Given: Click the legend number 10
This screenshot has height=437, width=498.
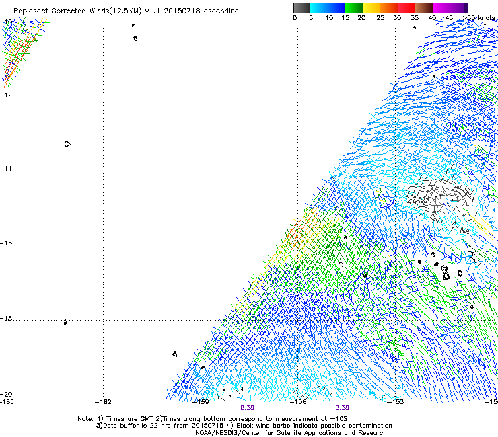Looking at the screenshot, I should 329,18.
